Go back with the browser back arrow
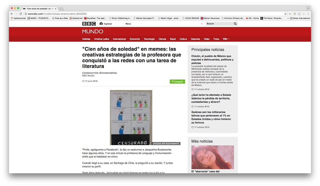 point(12,14)
